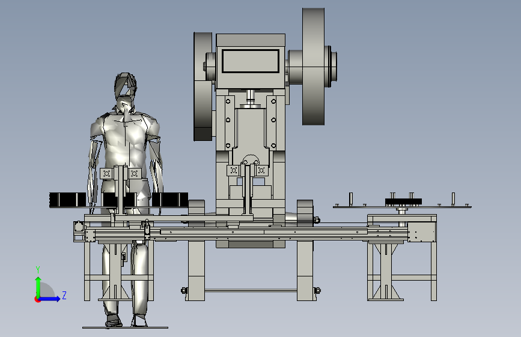Screen dimensions: 521x337
Task: Select the red X axis origin dot
Action: pyautogui.click(x=37, y=299)
